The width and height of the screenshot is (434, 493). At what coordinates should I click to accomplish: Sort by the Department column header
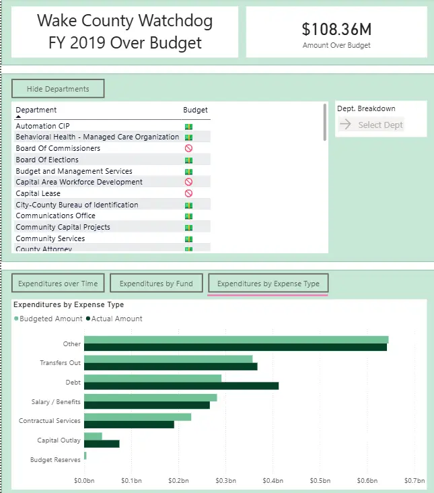pyautogui.click(x=36, y=110)
